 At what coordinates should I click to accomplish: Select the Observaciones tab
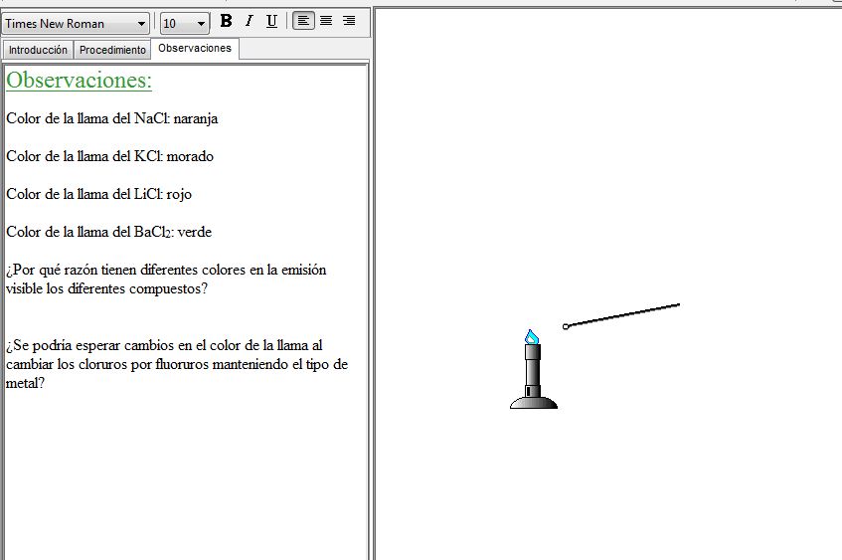(x=195, y=48)
